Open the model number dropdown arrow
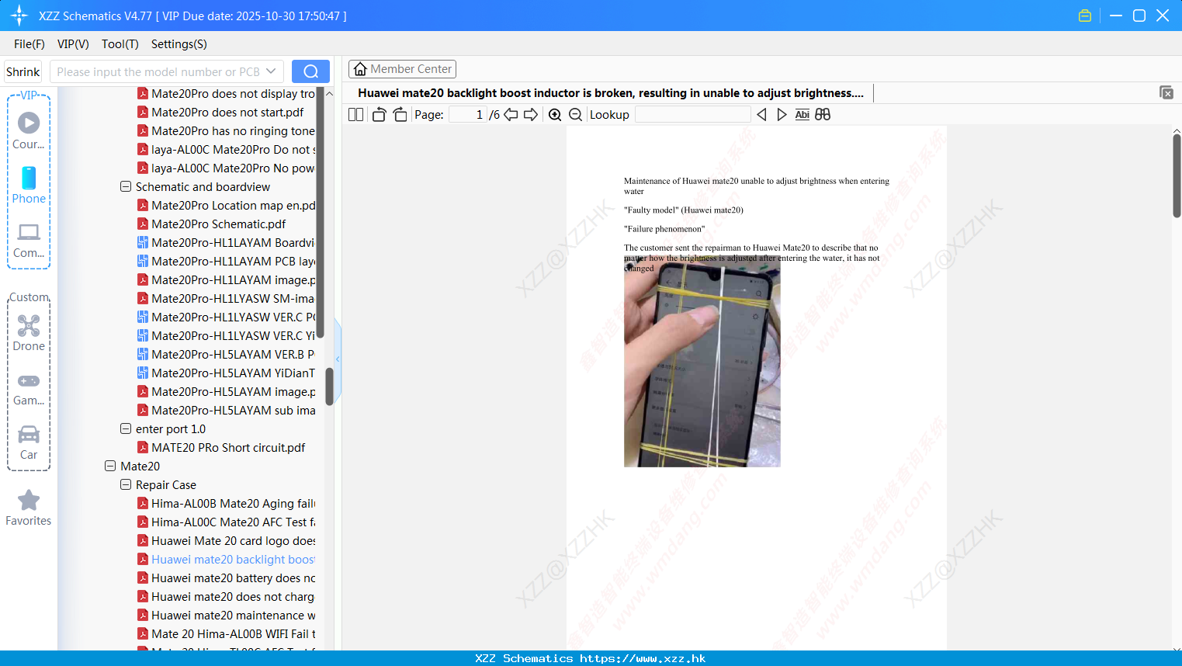This screenshot has width=1182, height=666. [x=271, y=71]
